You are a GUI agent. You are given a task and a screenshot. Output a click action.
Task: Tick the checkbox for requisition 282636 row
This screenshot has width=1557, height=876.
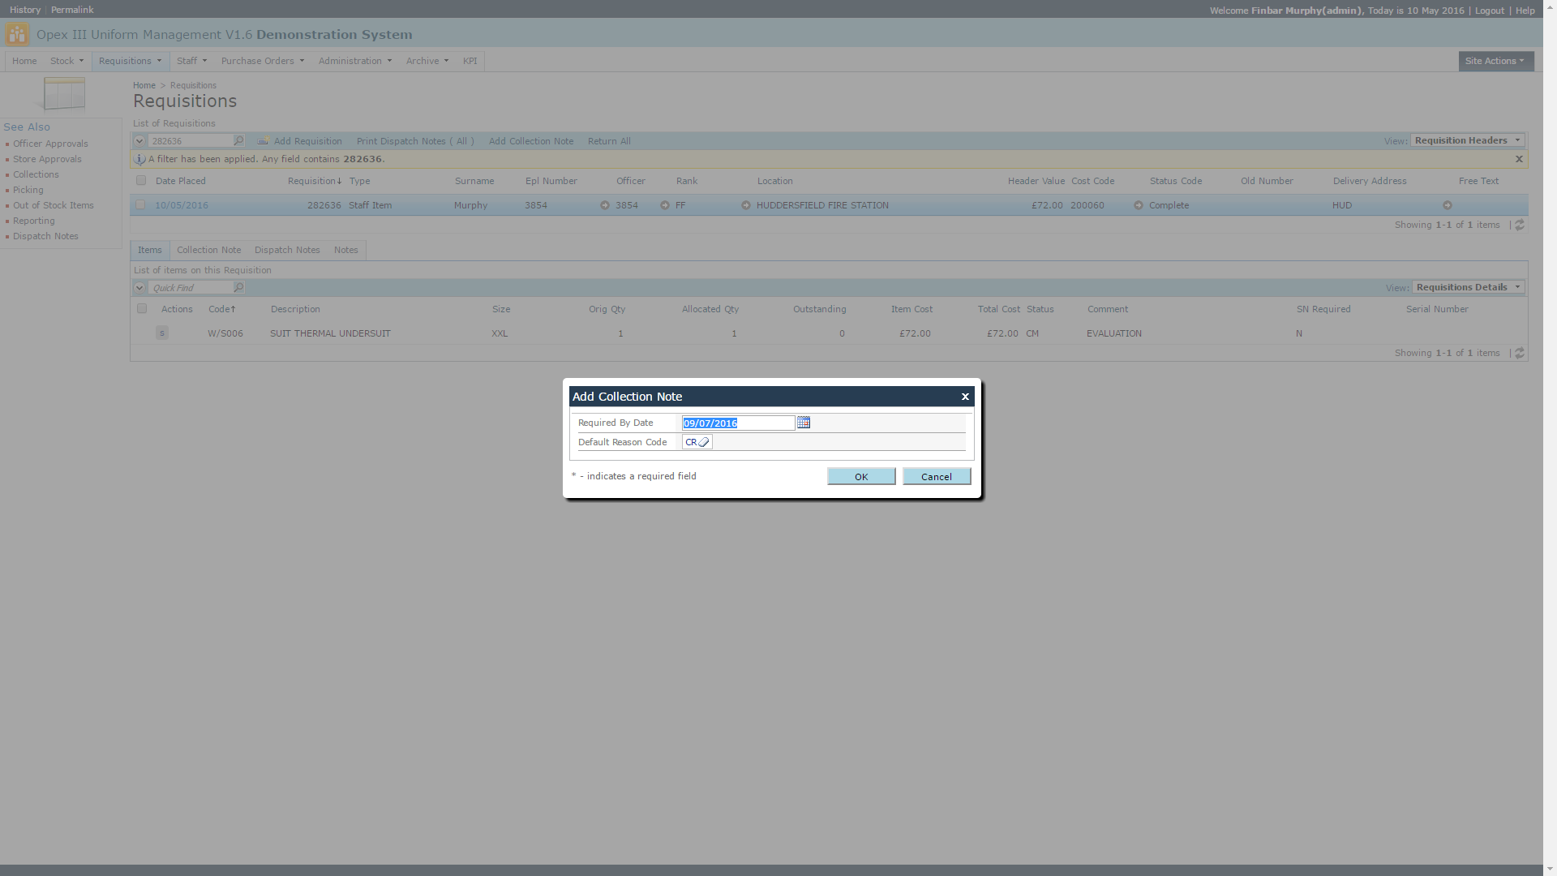click(140, 205)
